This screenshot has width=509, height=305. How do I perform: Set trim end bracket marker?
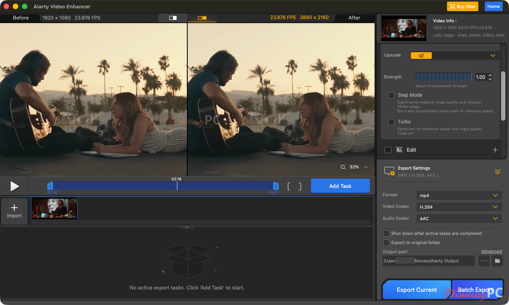pos(299,186)
